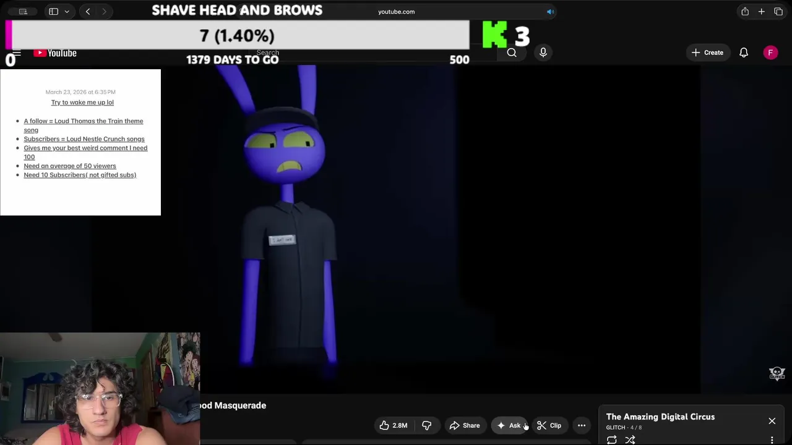Expand the sidebar tab group dropdown

click(x=67, y=11)
